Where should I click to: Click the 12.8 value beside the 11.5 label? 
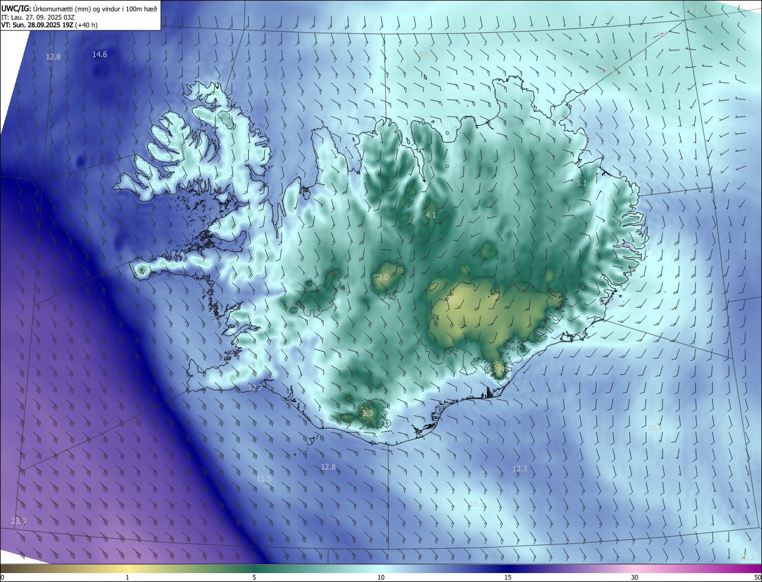[x=328, y=467]
